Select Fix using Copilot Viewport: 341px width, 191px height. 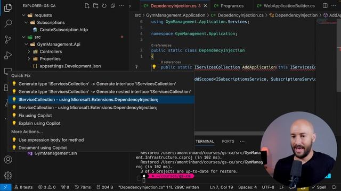click(x=101, y=116)
